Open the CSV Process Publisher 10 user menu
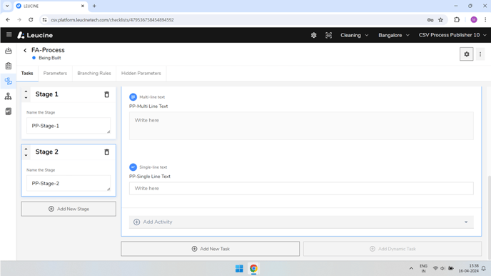 [x=452, y=35]
